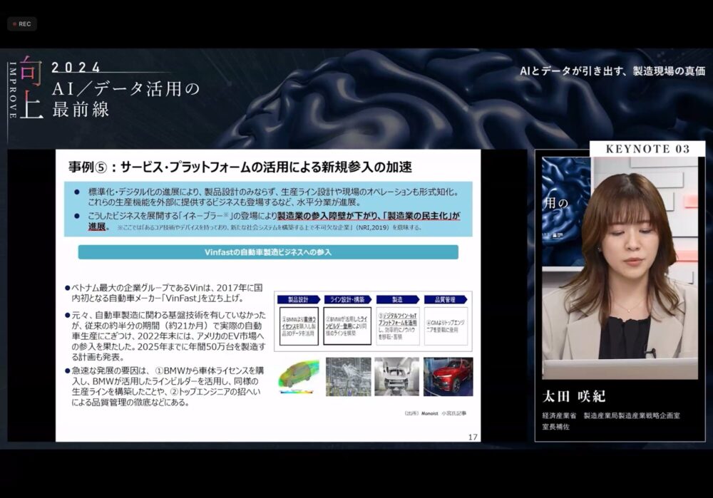The width and height of the screenshot is (713, 498).
Task: Select the red VinFast car photo
Action: pos(447,376)
